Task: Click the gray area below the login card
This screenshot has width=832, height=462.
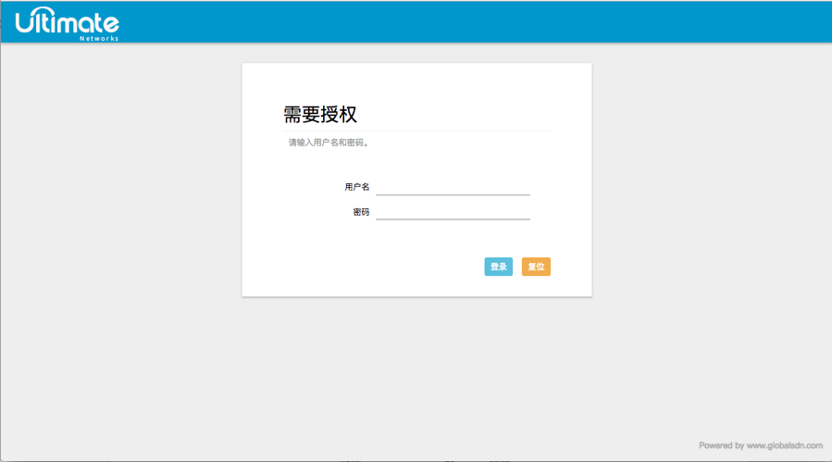Action: (x=416, y=370)
